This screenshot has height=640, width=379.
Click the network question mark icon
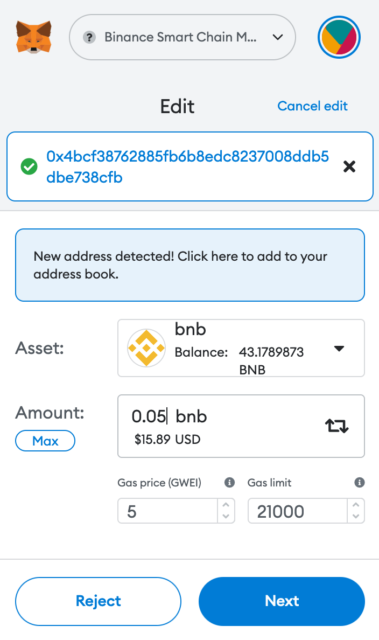[x=89, y=37]
